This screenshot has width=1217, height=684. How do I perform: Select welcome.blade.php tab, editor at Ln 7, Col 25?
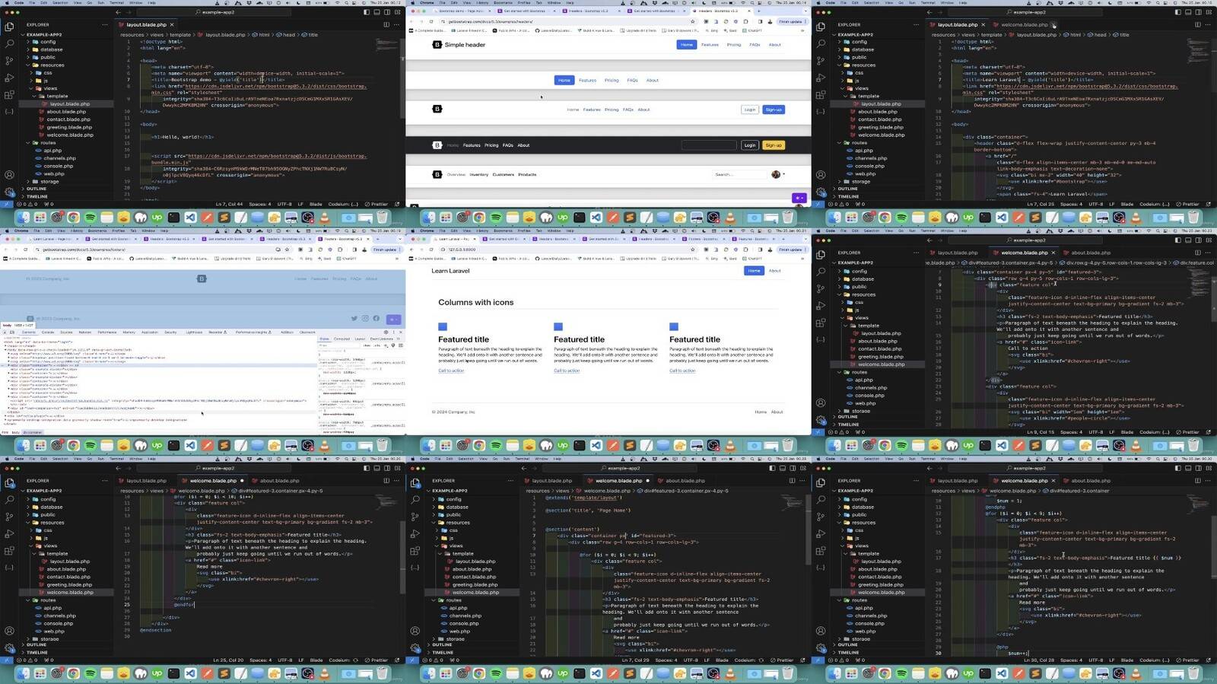(x=1024, y=24)
